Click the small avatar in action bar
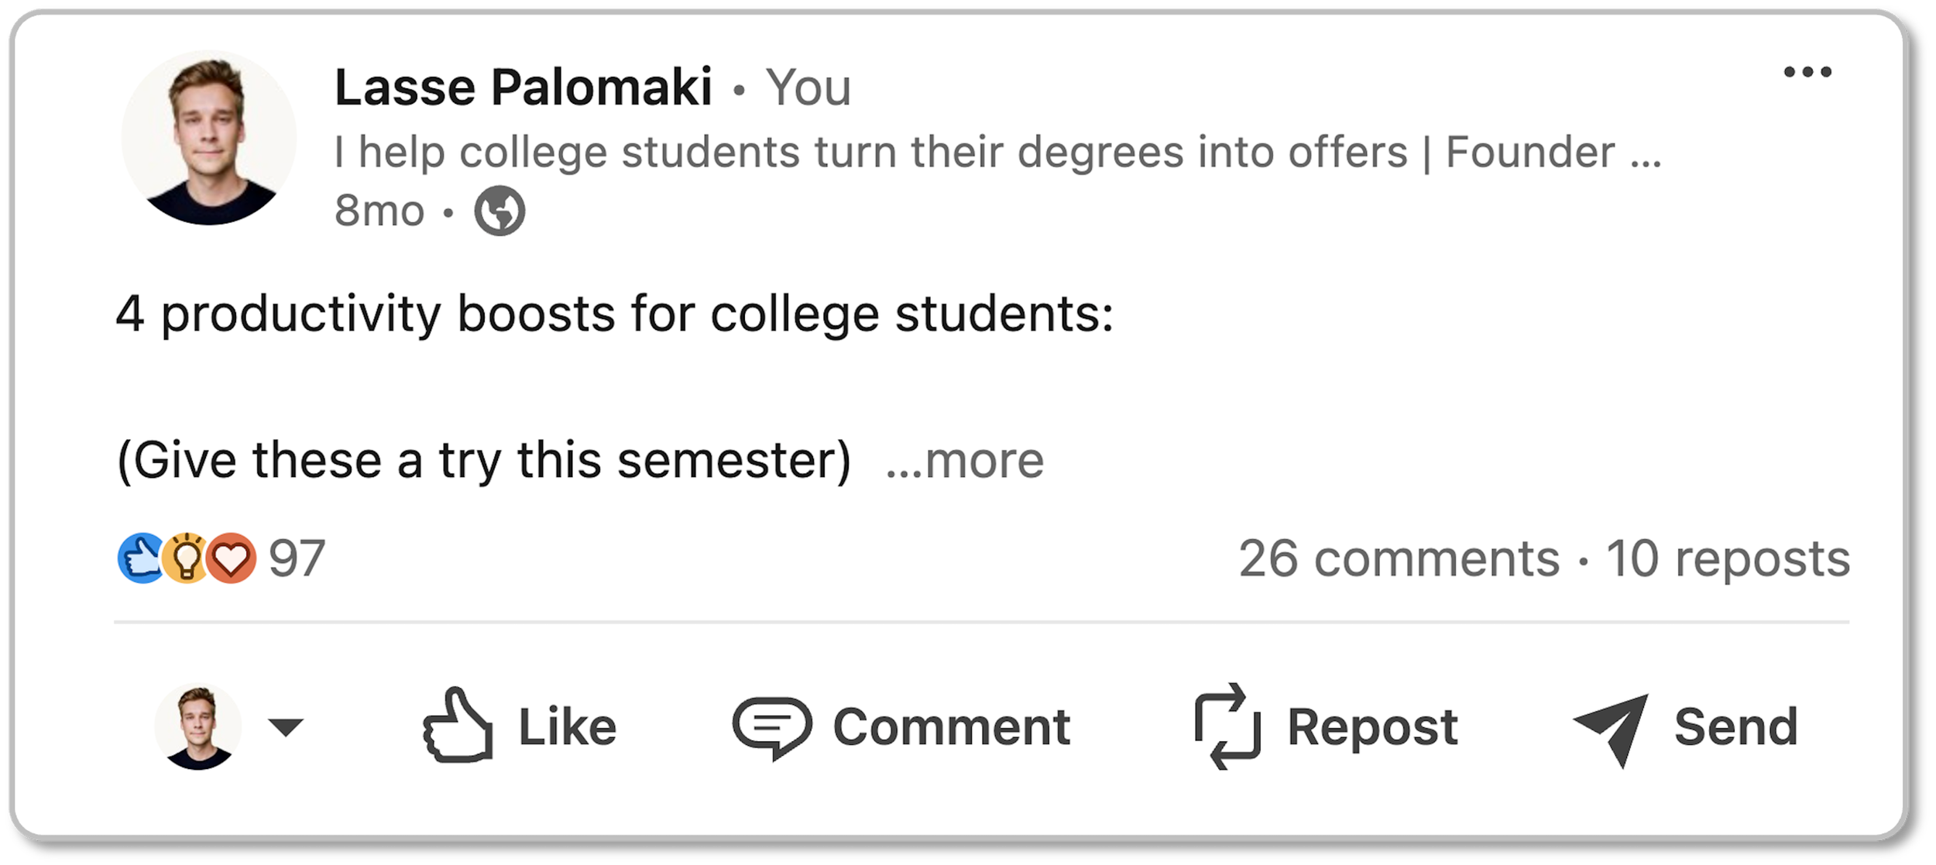1936x865 pixels. click(x=198, y=726)
